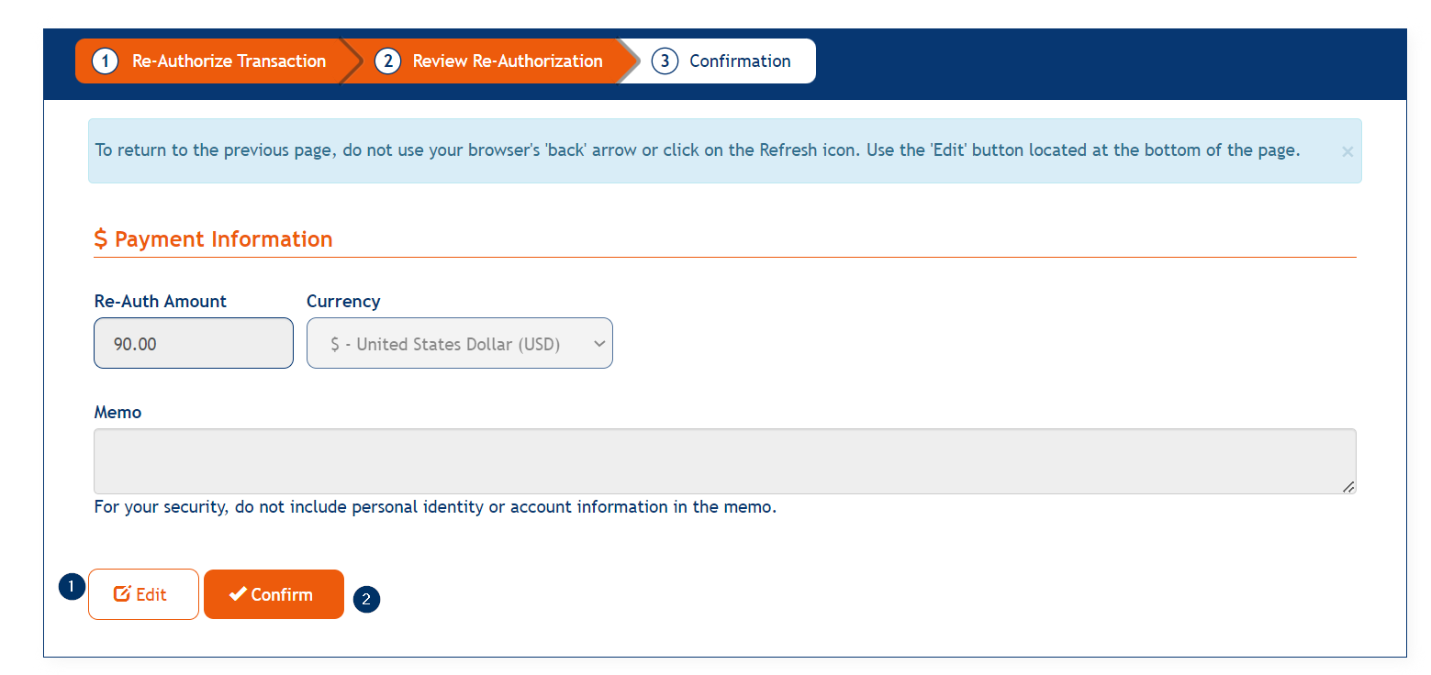Click the dollar sign icon beside Payment Information
1431x675 pixels.
pyautogui.click(x=101, y=239)
